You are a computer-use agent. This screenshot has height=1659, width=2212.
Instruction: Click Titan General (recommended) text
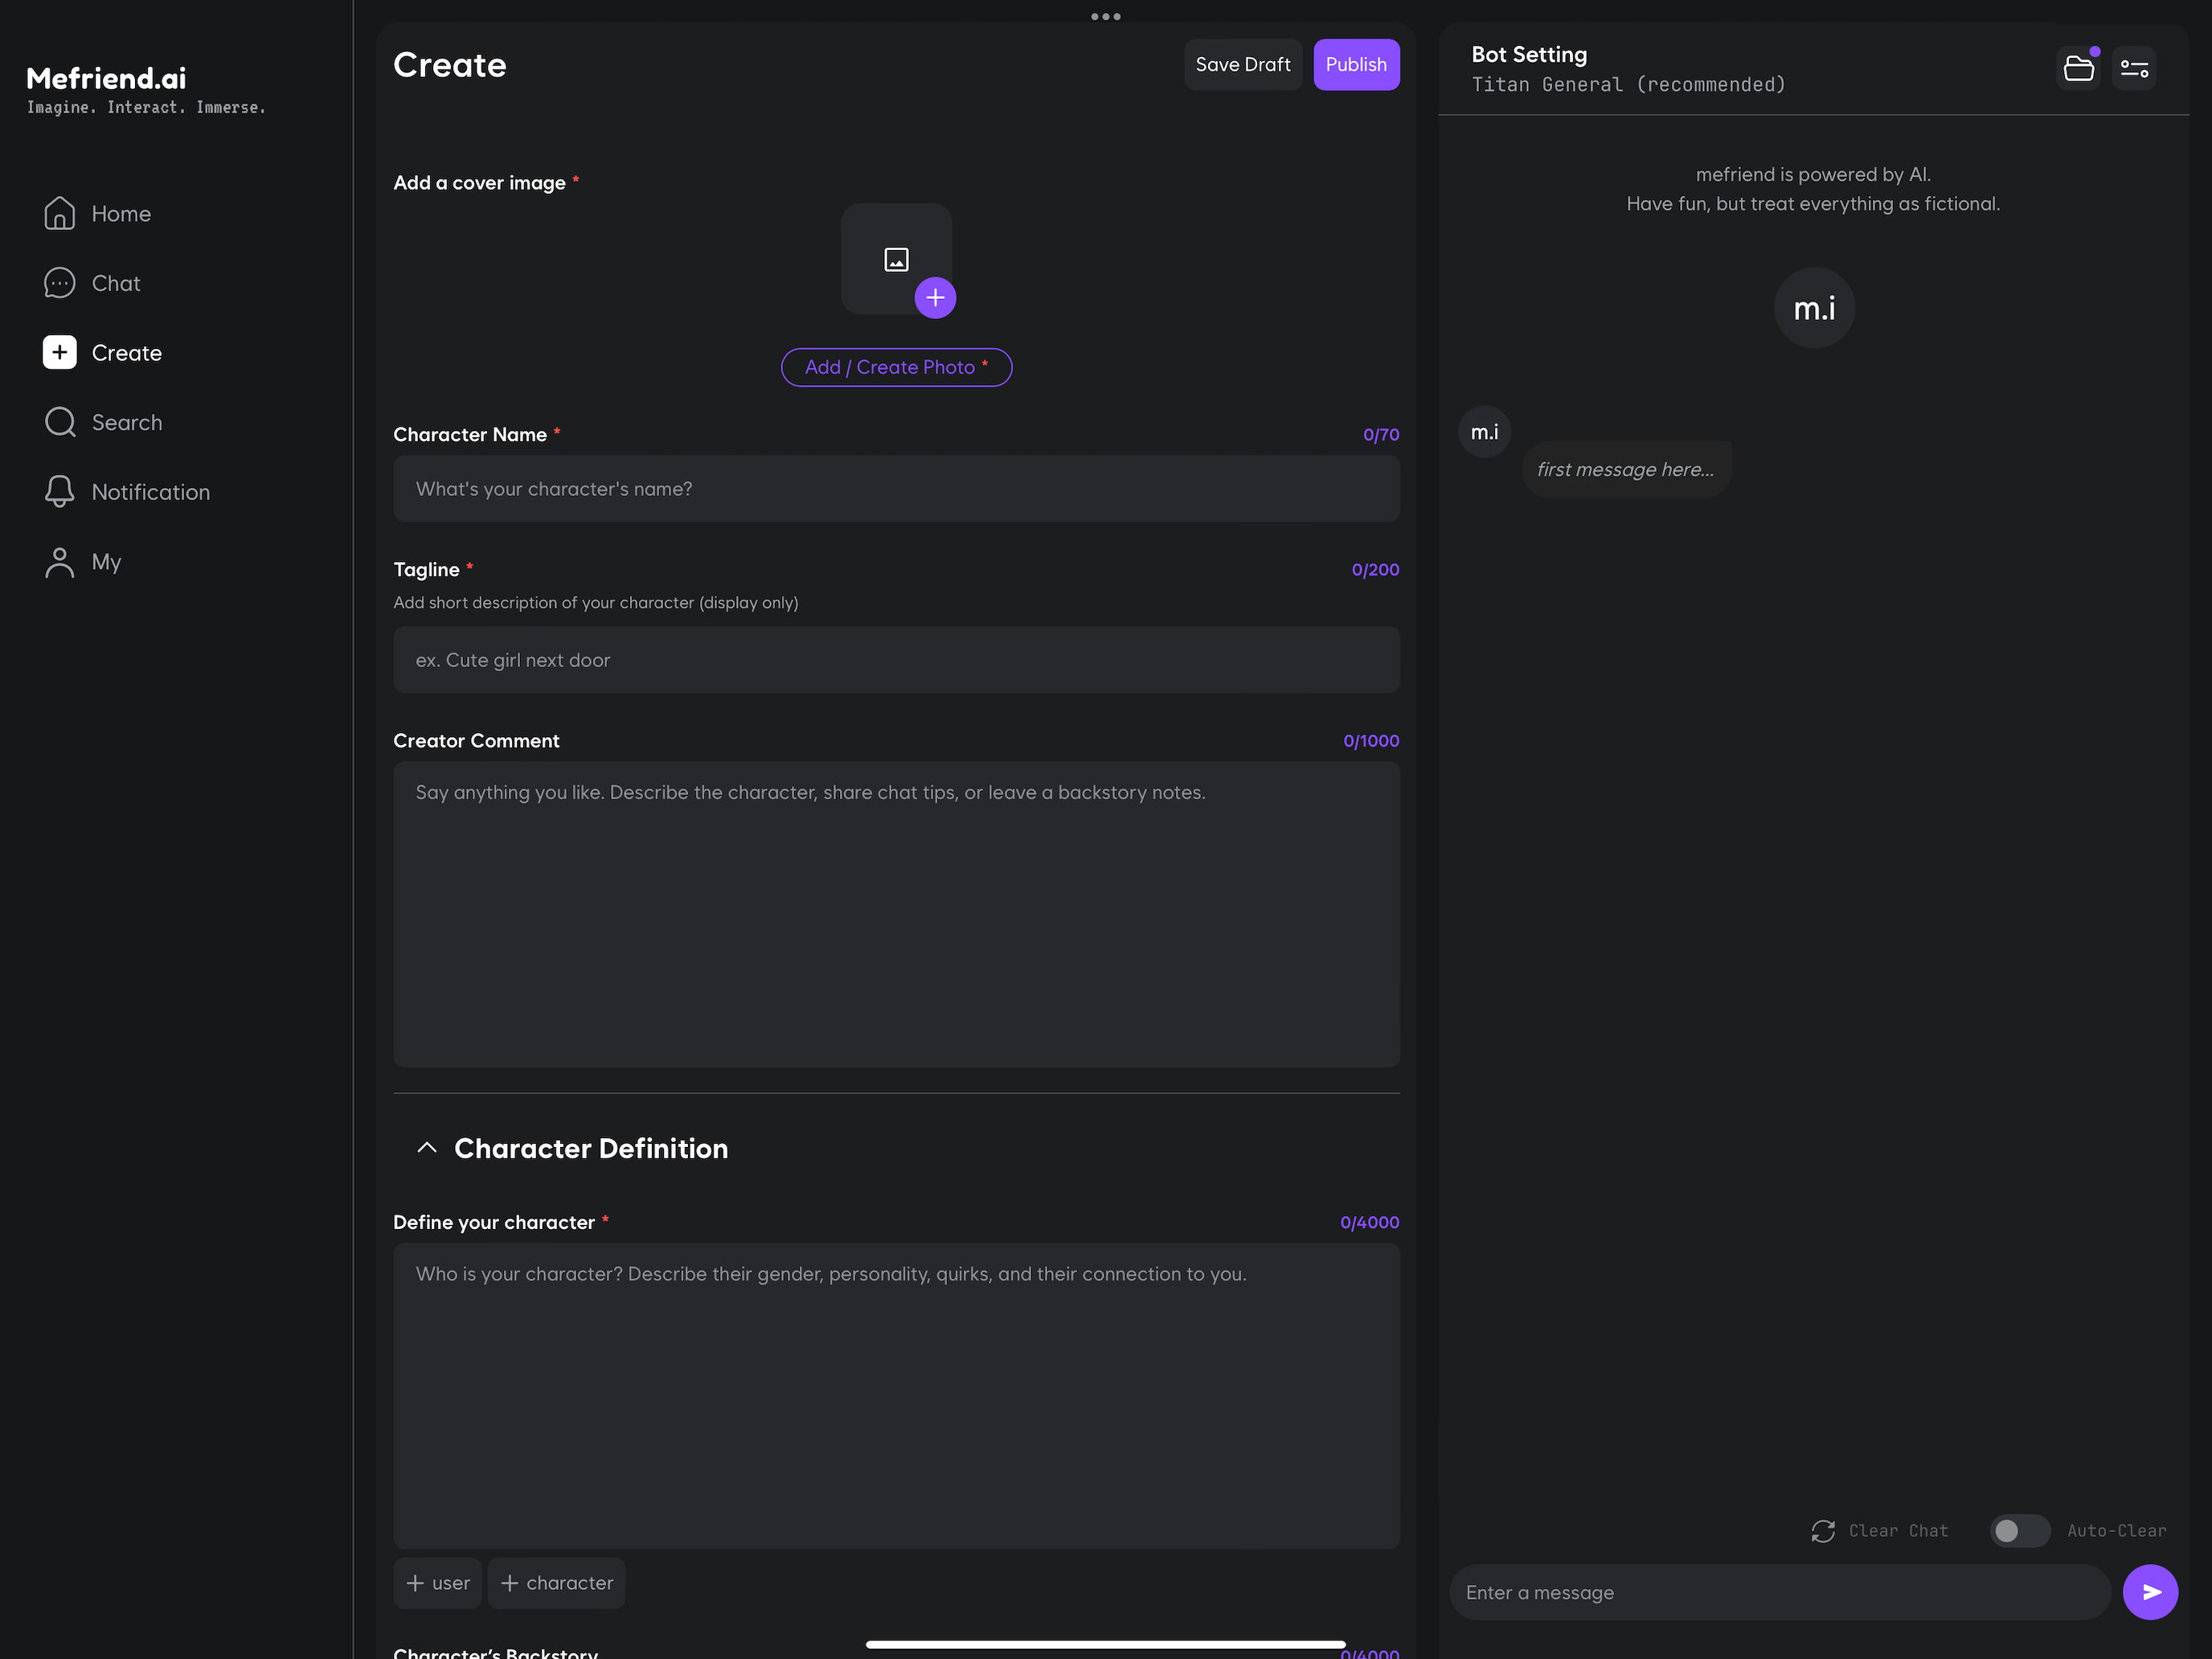1628,84
